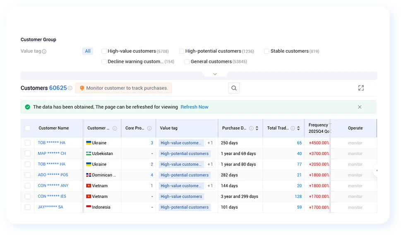Check Decline warning customers checkbox

104,62
